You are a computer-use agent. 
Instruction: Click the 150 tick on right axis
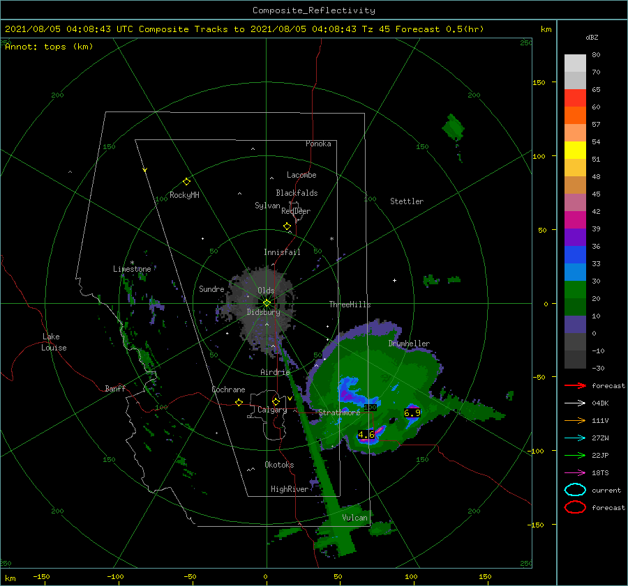coord(539,82)
